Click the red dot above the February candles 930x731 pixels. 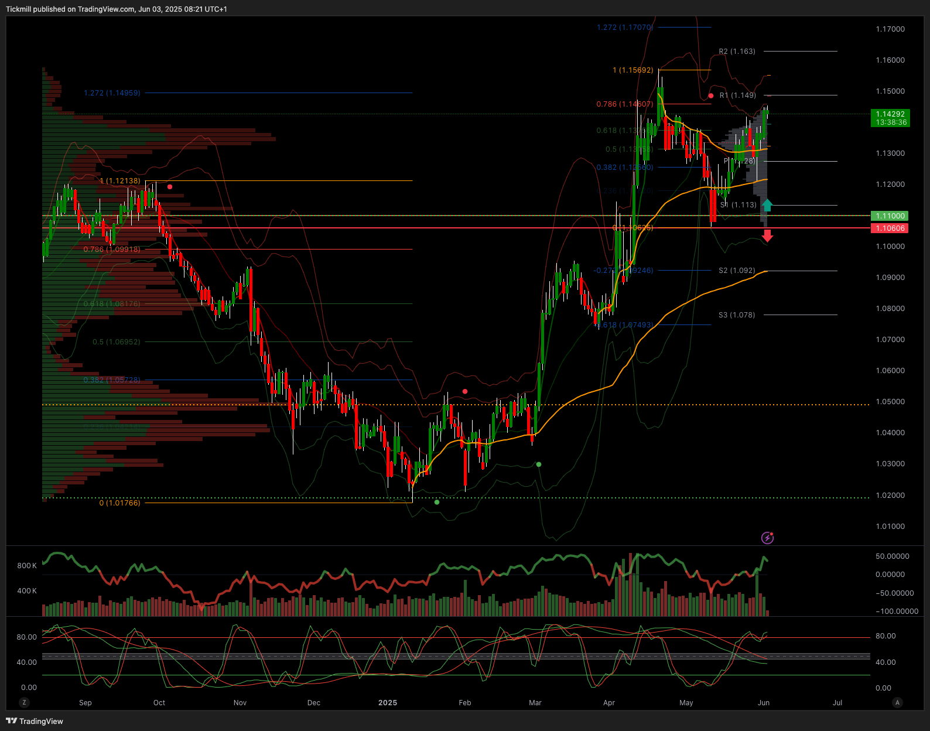(465, 391)
